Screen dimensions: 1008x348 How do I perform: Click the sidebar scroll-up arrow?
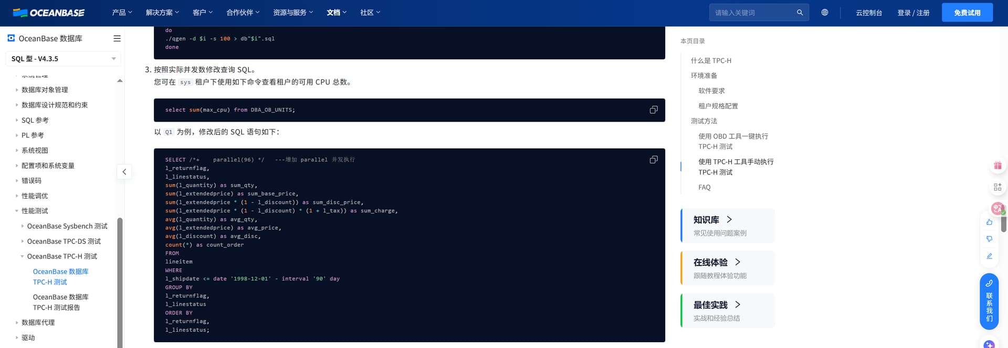click(120, 81)
